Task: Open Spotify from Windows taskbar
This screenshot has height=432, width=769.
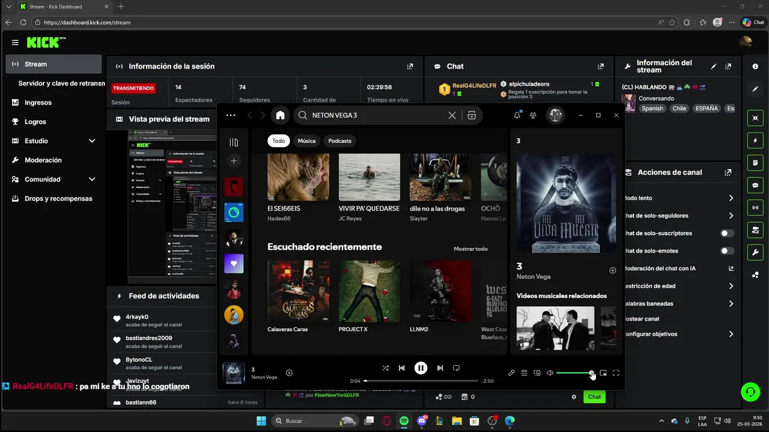Action: coord(404,421)
